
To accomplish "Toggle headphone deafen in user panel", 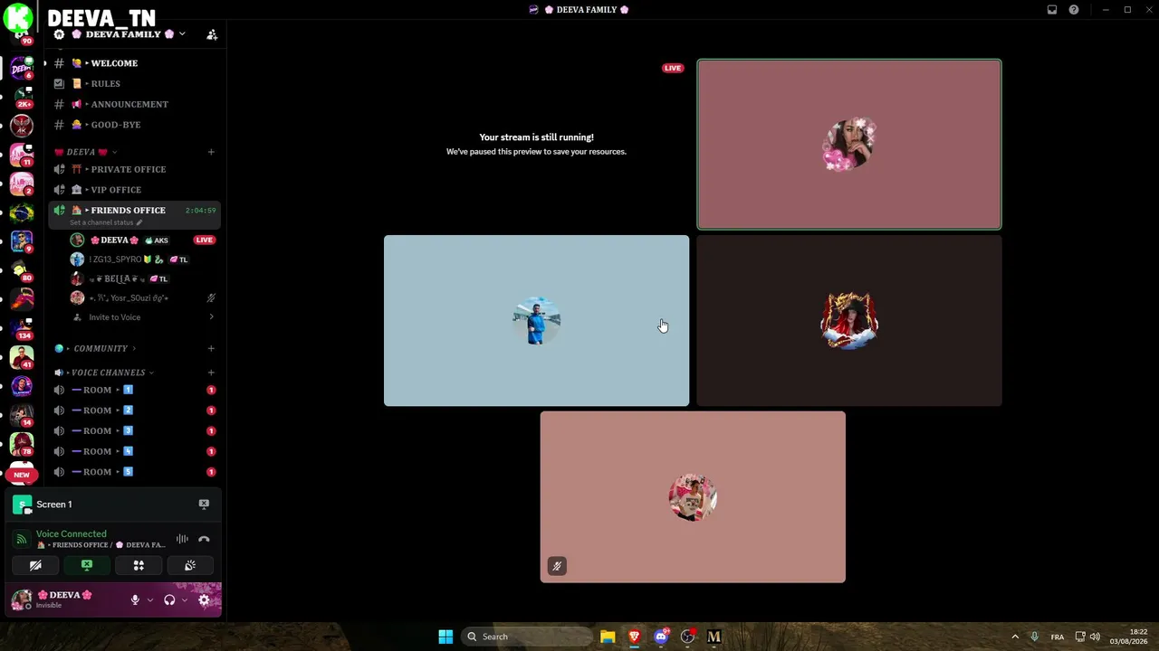I will click(x=169, y=599).
